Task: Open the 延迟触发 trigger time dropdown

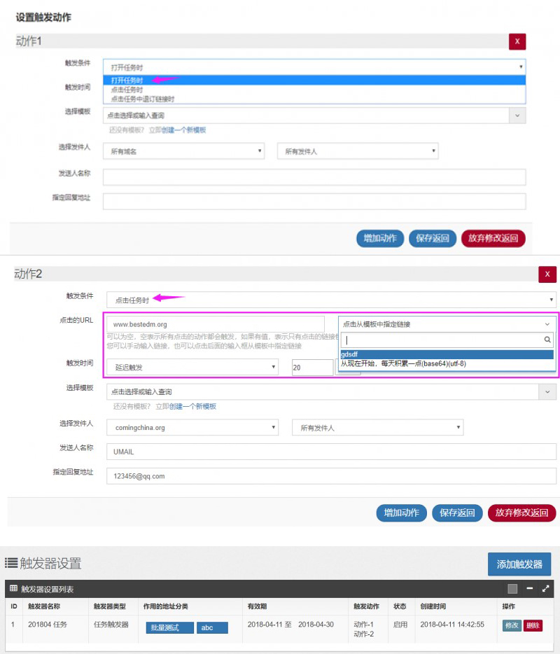Action: point(192,368)
